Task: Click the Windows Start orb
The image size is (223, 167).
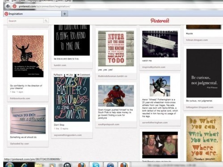Action: click(9, 165)
